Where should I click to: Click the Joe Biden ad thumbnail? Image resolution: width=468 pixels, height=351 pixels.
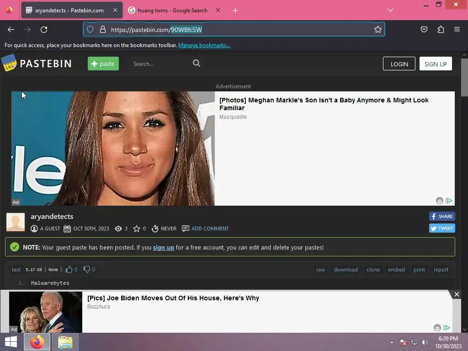click(46, 312)
